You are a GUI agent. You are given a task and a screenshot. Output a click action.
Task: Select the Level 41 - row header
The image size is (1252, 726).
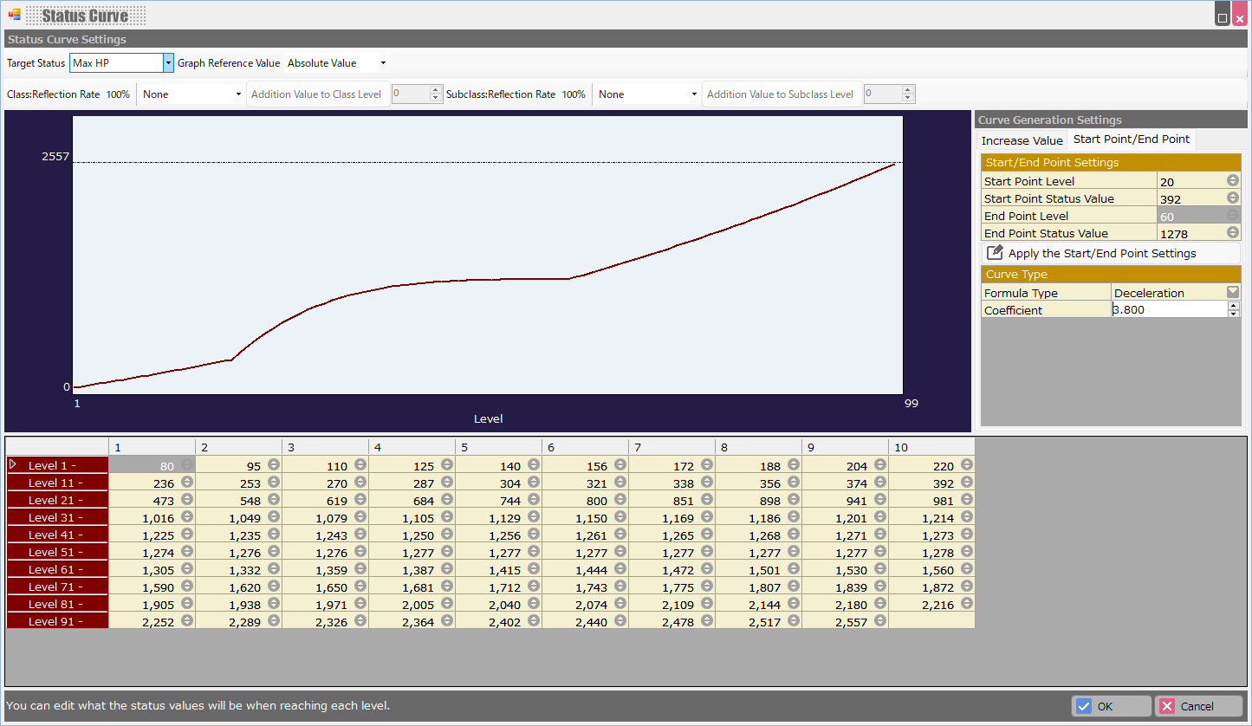click(x=57, y=535)
